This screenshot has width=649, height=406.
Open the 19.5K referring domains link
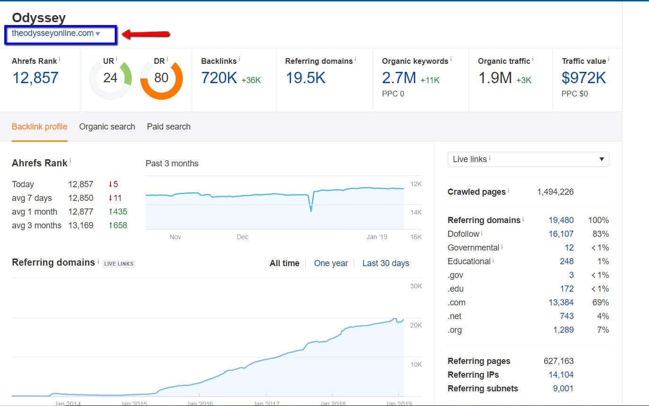(305, 78)
